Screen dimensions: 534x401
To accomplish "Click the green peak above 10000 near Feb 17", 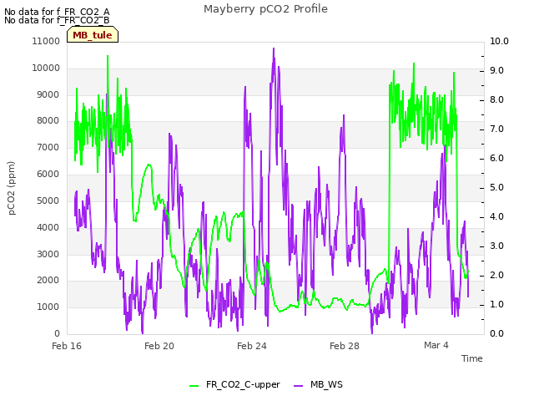I will (108, 57).
